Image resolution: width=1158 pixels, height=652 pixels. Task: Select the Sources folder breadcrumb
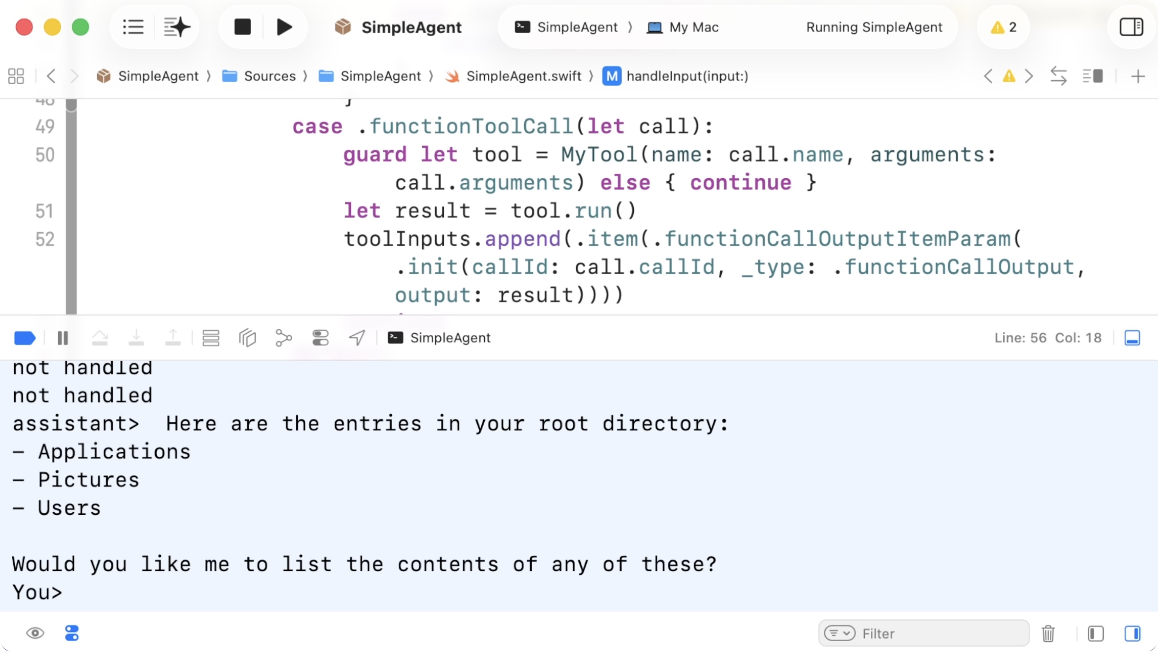[x=269, y=76]
